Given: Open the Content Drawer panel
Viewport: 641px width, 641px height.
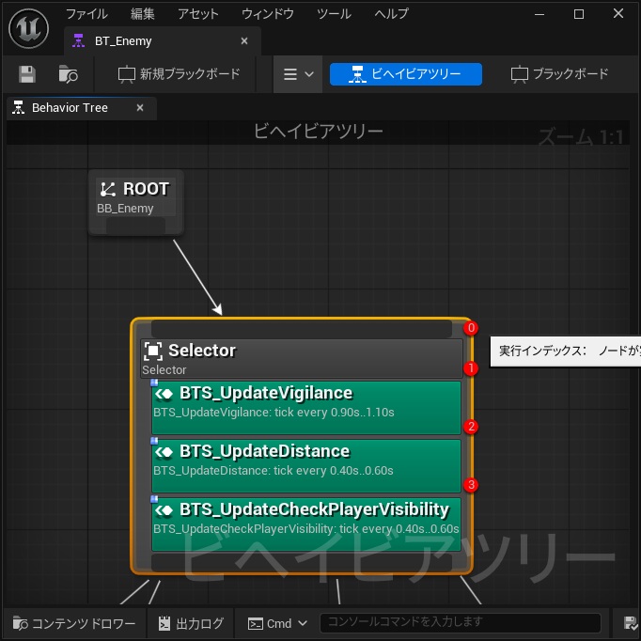Looking at the screenshot, I should tap(74, 623).
